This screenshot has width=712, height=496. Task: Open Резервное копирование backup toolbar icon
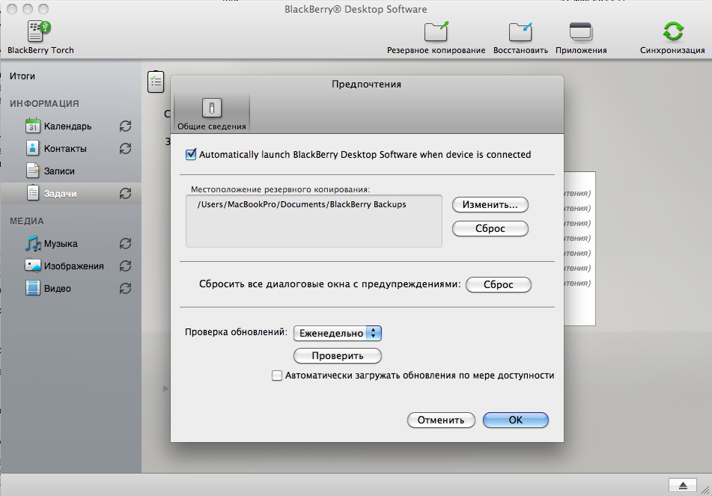click(x=436, y=31)
